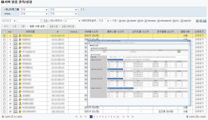Toggle the VMWARE filter checkbox
The width and height of the screenshot is (208, 120).
point(146,21)
